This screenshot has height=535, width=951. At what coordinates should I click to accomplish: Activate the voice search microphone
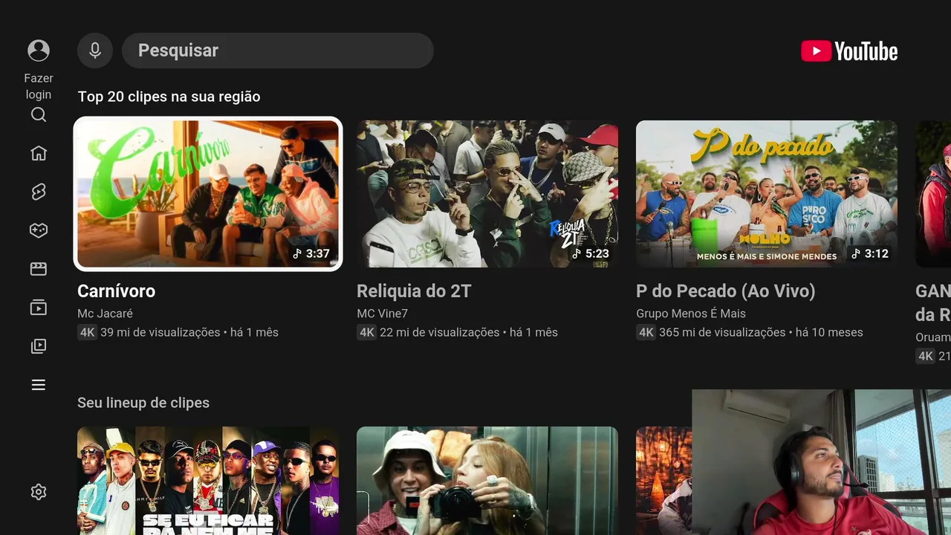click(x=95, y=51)
